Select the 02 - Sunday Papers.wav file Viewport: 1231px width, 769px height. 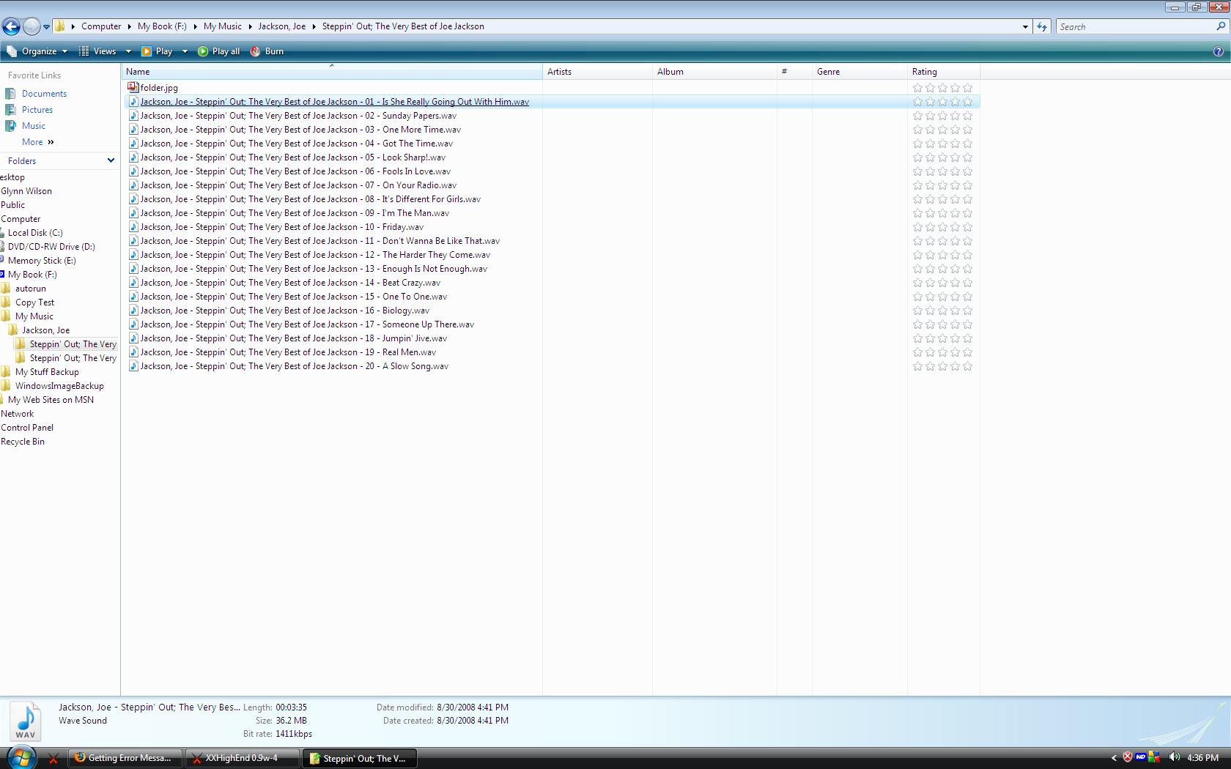coord(298,116)
